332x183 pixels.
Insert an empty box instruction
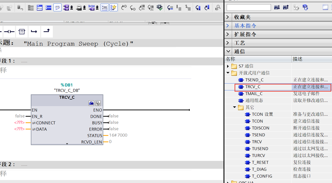[x=22, y=31]
